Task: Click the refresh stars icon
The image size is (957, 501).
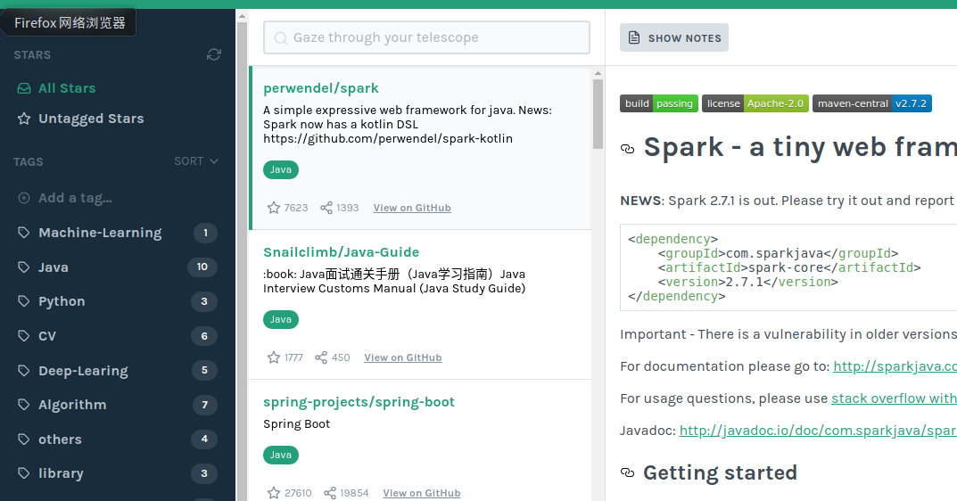Action: pyautogui.click(x=214, y=55)
